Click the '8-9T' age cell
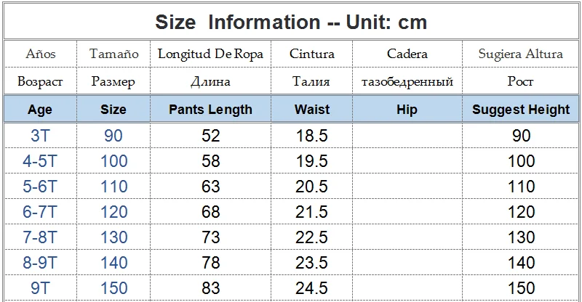The image size is (582, 302). [40, 263]
